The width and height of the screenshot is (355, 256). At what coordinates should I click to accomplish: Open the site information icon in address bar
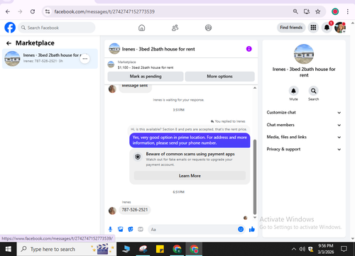48,11
